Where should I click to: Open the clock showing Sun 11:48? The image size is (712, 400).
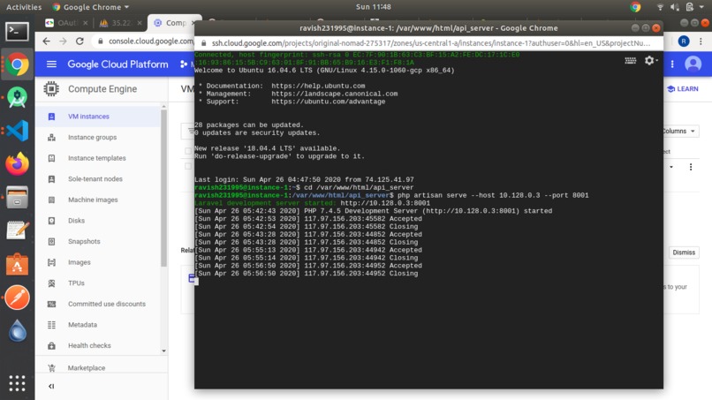[x=374, y=7]
